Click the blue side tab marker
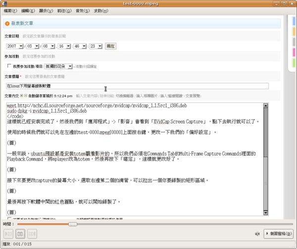 pyautogui.click(x=294, y=21)
